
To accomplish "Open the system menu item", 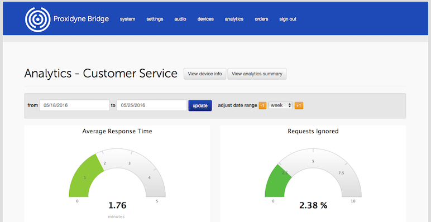I will (127, 19).
